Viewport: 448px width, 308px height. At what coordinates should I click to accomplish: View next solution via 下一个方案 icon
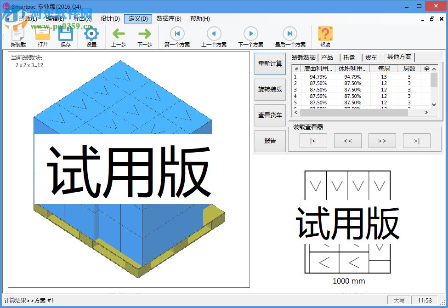pyautogui.click(x=250, y=34)
